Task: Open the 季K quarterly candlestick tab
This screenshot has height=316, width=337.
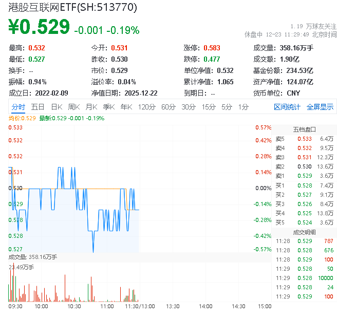Action: 108,107
